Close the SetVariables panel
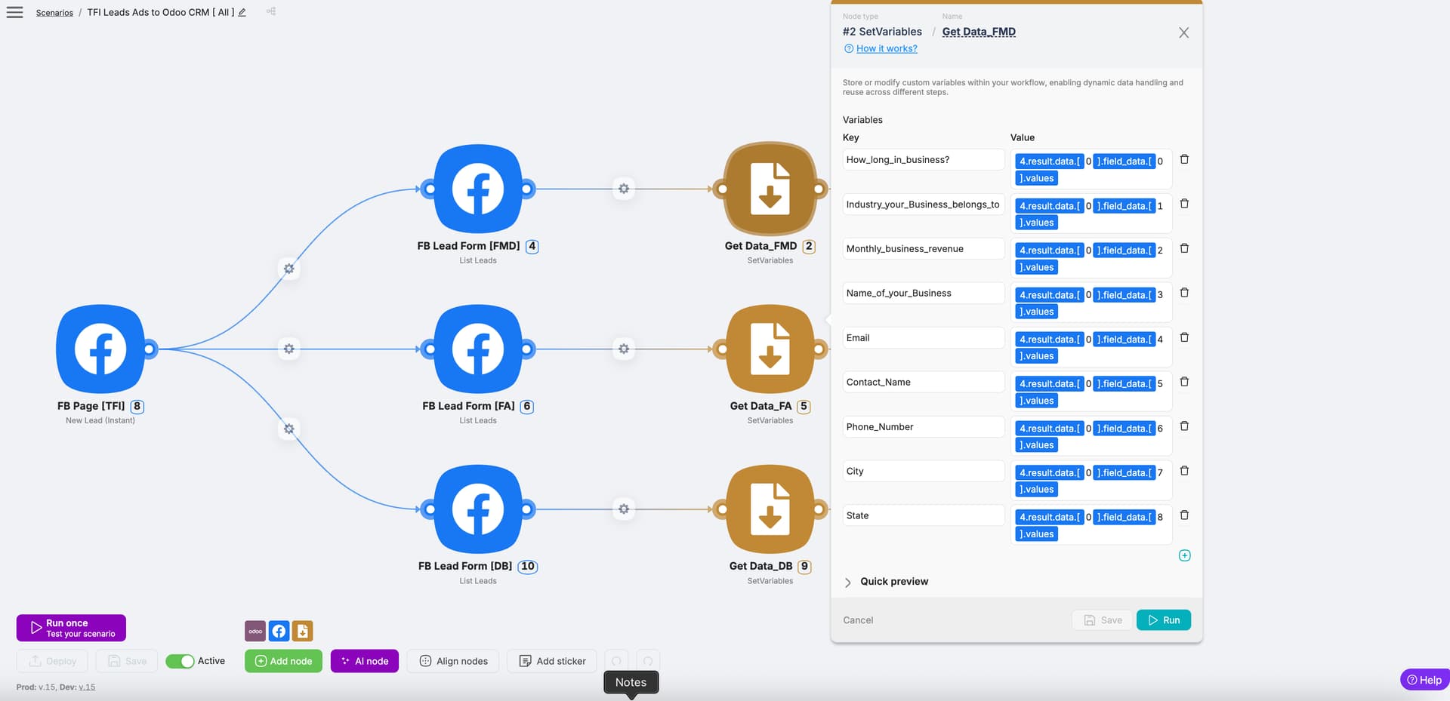 pos(1183,32)
